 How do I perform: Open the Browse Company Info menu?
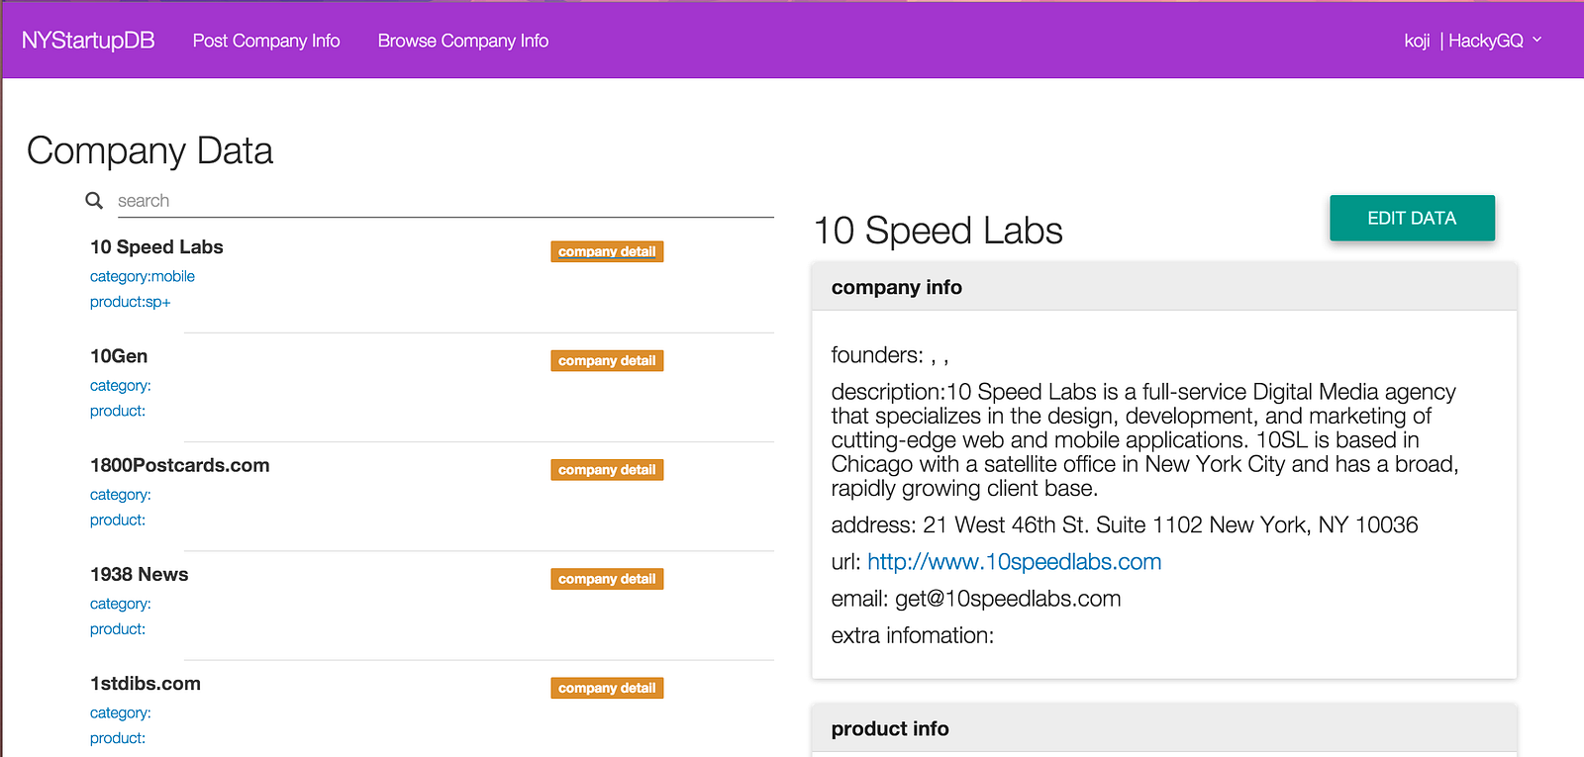pos(463,41)
